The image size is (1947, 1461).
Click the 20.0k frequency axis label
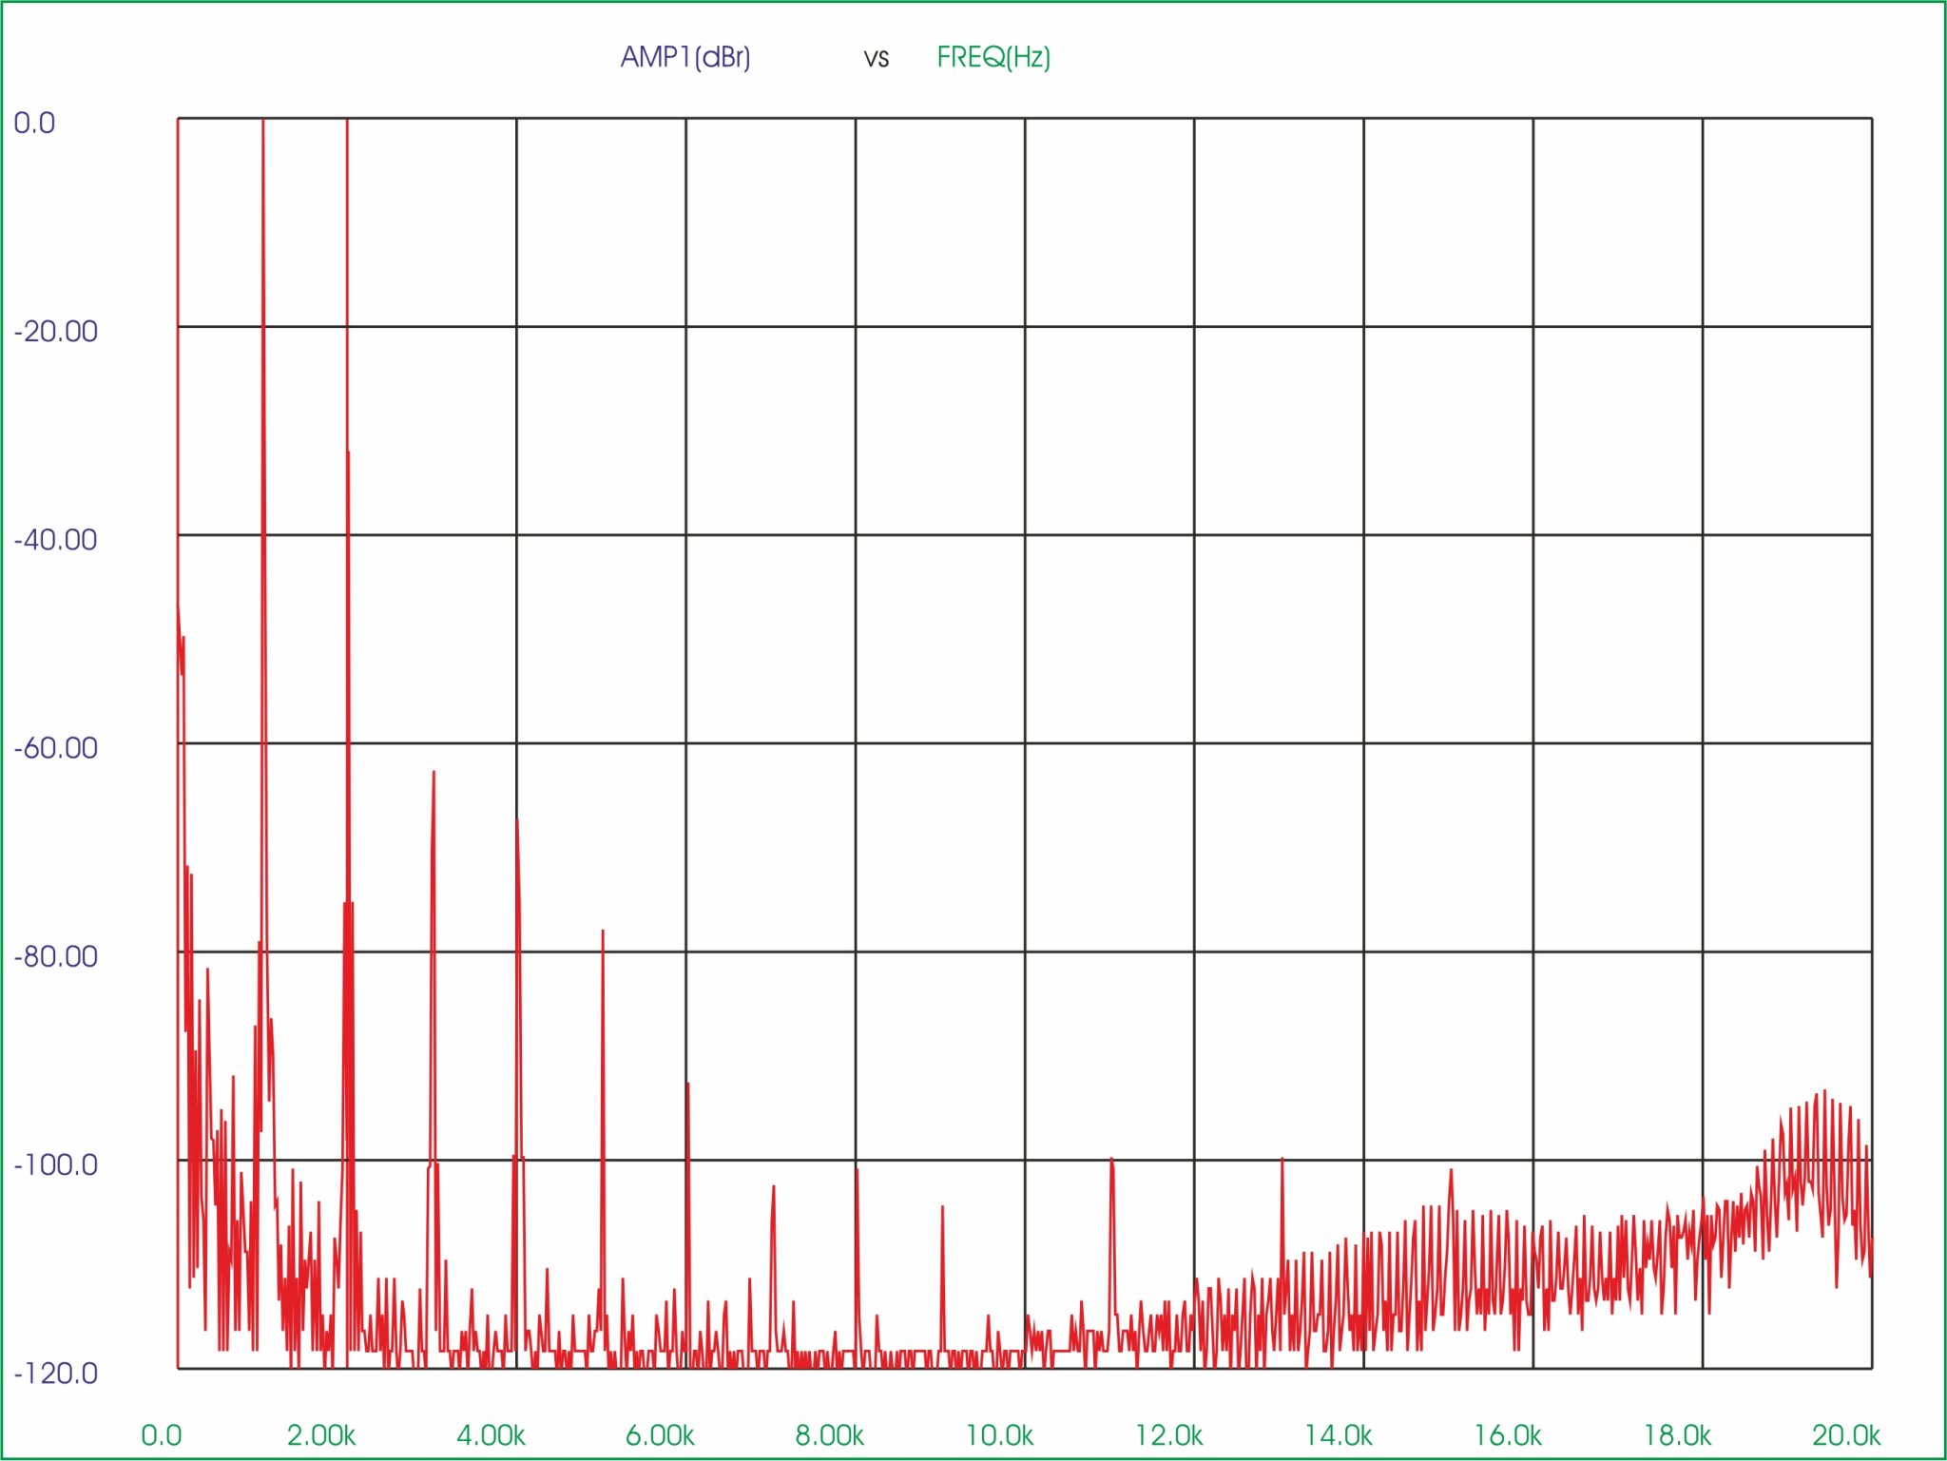pyautogui.click(x=1846, y=1435)
